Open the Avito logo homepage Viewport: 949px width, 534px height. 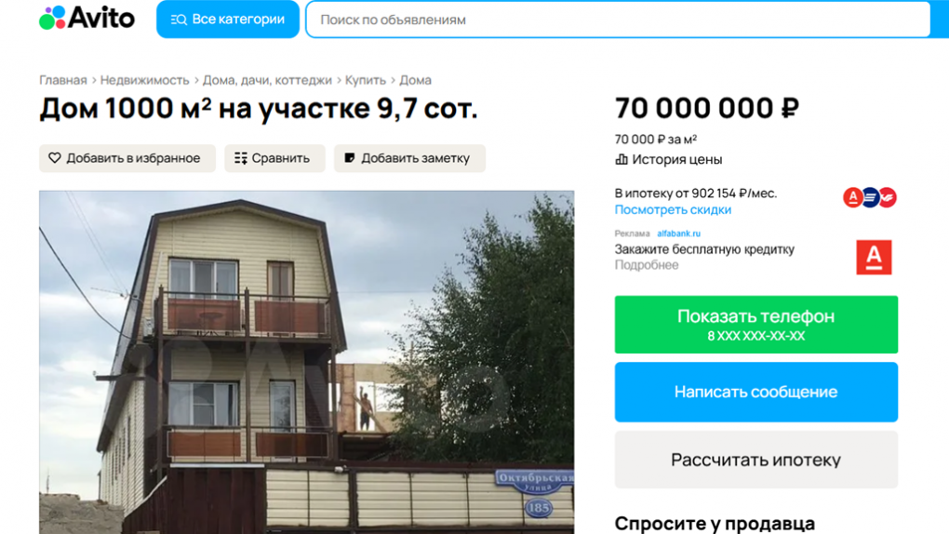point(87,19)
